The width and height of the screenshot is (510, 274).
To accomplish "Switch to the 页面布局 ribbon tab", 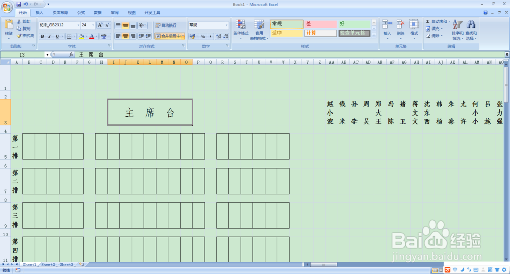I will click(60, 13).
